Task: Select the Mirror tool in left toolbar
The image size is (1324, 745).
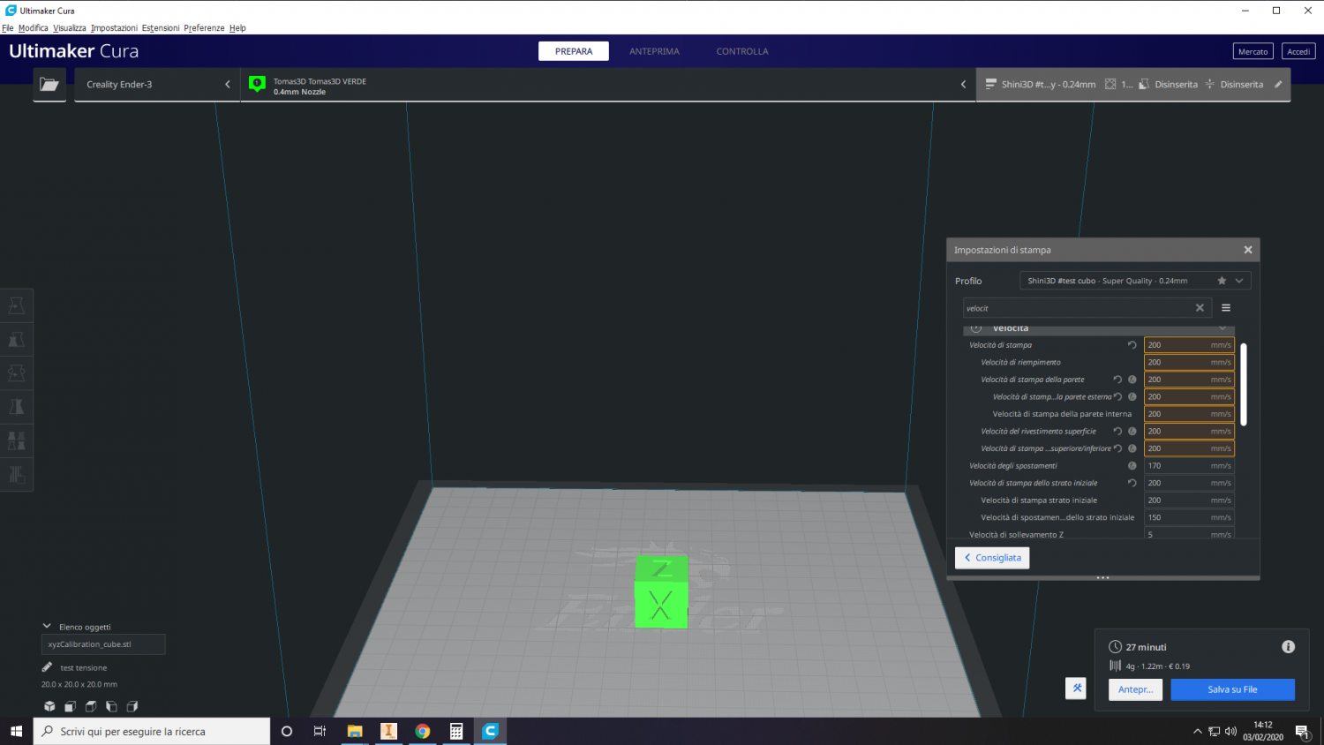Action: (17, 407)
